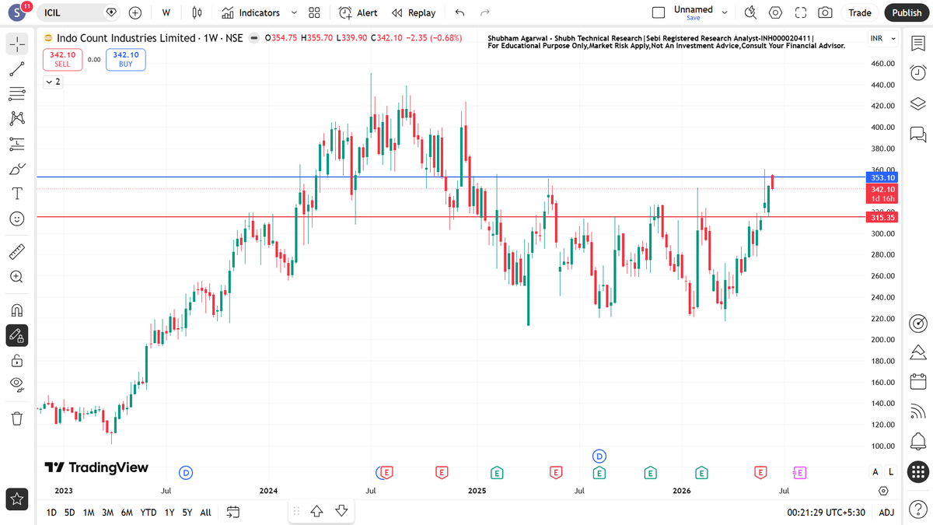Remove objects with the trash icon
This screenshot has width=933, height=525.
[x=17, y=418]
